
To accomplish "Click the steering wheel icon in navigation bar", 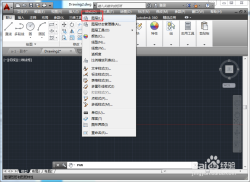I will pyautogui.click(x=237, y=103).
